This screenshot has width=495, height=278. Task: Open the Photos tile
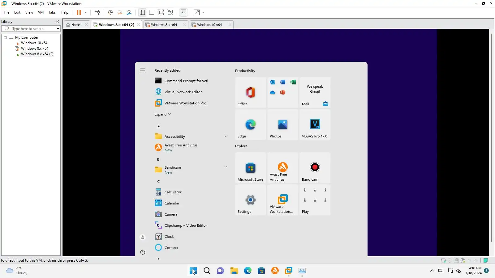coord(283,124)
